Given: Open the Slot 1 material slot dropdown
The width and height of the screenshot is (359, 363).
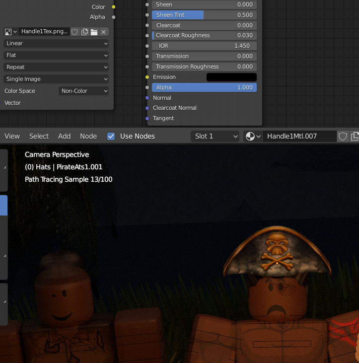Looking at the screenshot, I should pos(215,137).
